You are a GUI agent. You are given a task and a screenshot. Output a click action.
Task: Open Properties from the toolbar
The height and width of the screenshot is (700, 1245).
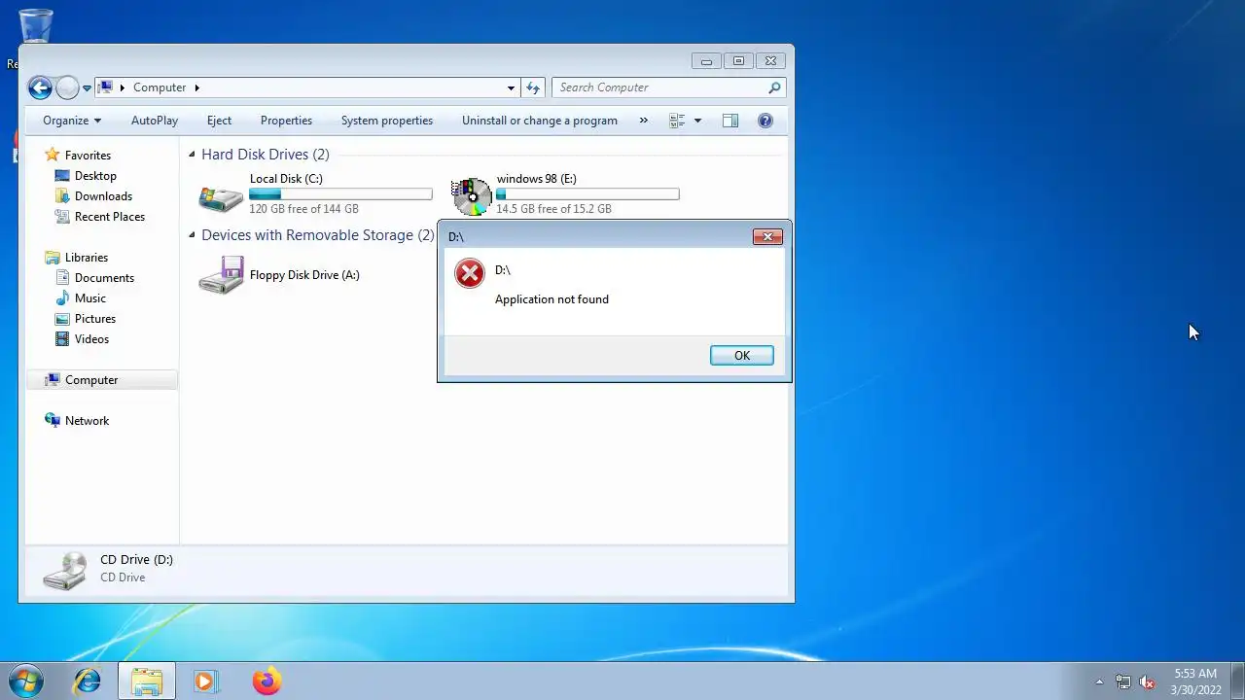(x=286, y=121)
